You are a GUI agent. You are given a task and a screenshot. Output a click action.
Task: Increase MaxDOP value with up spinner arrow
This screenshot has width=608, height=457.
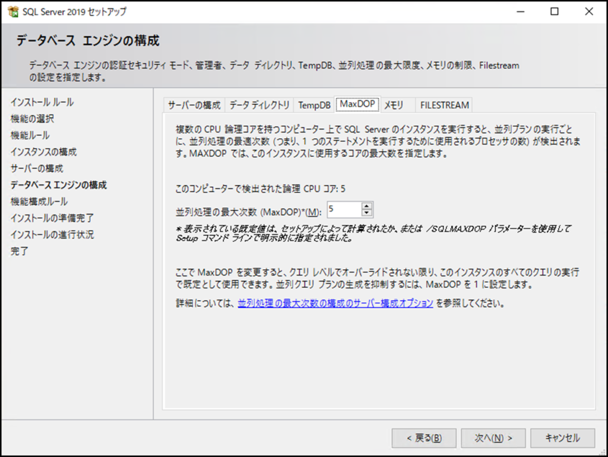tap(366, 206)
